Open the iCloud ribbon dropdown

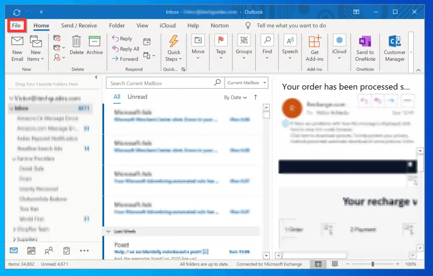[339, 47]
